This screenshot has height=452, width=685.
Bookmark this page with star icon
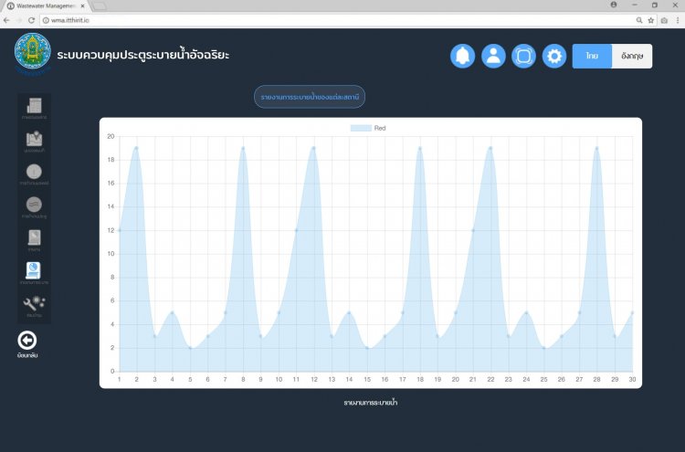tap(650, 19)
